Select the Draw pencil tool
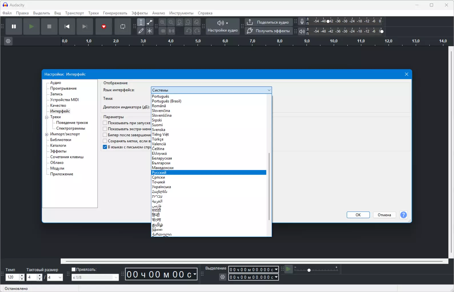 141,31
